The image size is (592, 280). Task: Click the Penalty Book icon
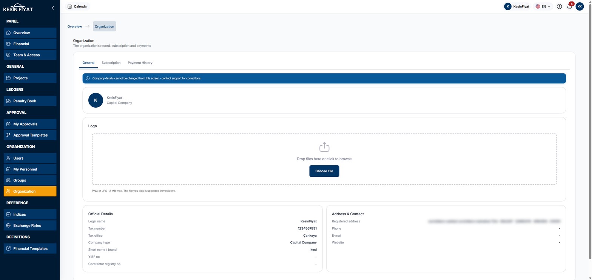tap(9, 101)
